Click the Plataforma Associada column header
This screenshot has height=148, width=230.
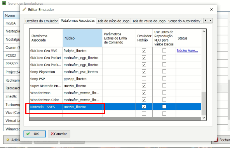pos(46,38)
